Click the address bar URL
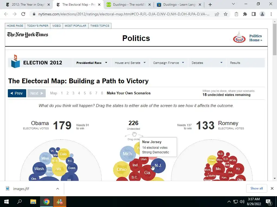The width and height of the screenshot is (277, 207). point(124,14)
